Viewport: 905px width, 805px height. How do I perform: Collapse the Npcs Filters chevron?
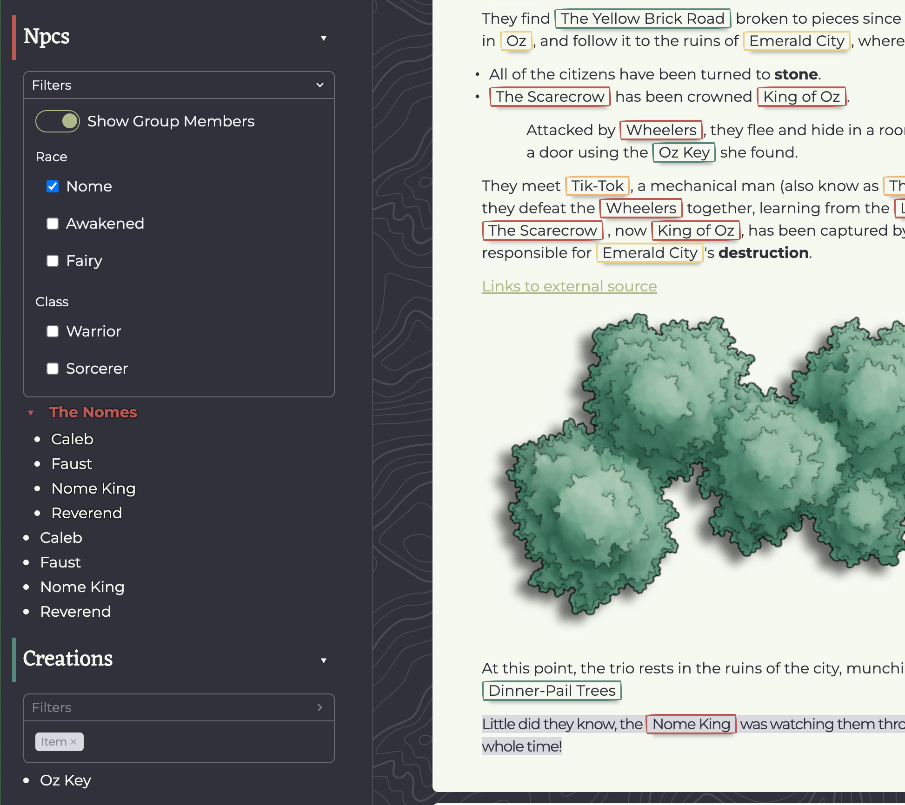pos(319,85)
